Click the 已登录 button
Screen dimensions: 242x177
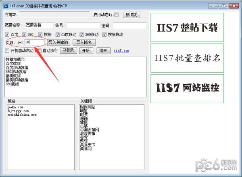tap(69, 50)
